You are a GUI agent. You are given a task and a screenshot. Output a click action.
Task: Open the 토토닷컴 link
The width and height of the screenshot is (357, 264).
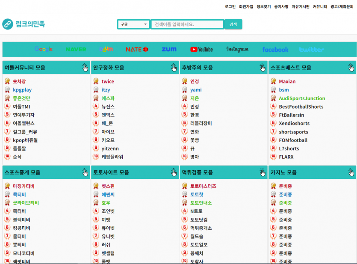[199, 220]
